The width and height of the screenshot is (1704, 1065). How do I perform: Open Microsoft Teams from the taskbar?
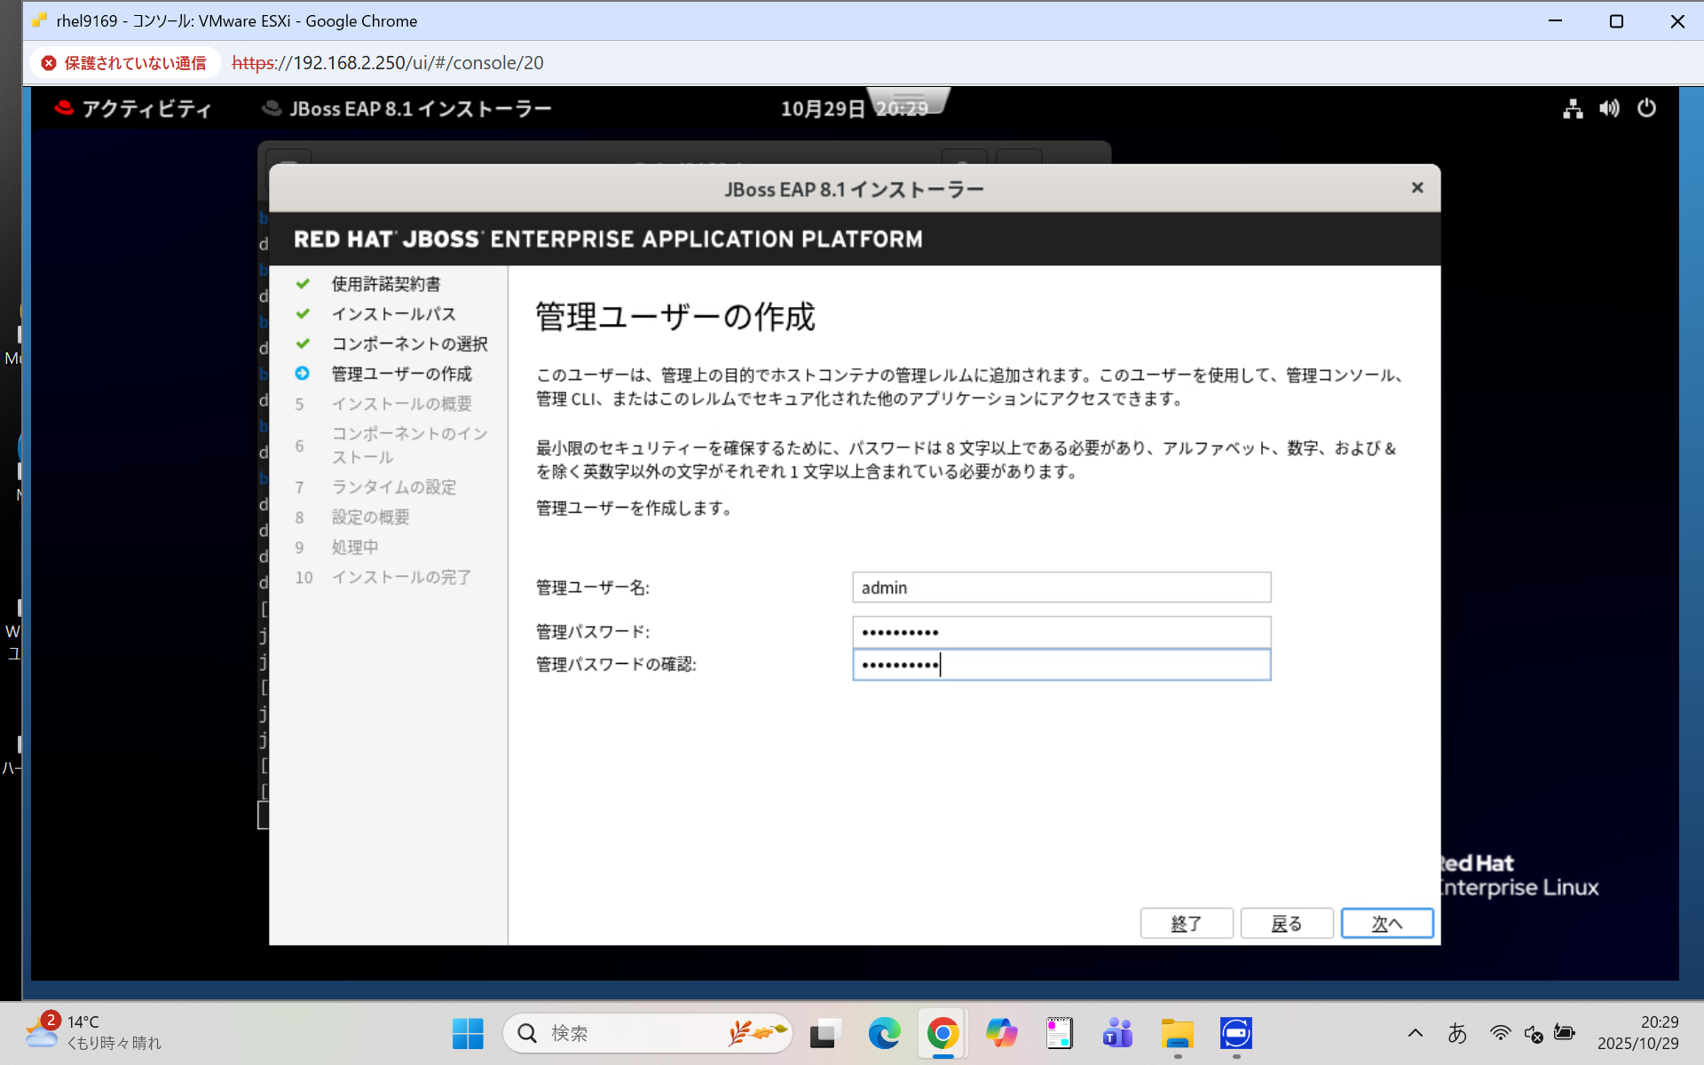[1116, 1032]
